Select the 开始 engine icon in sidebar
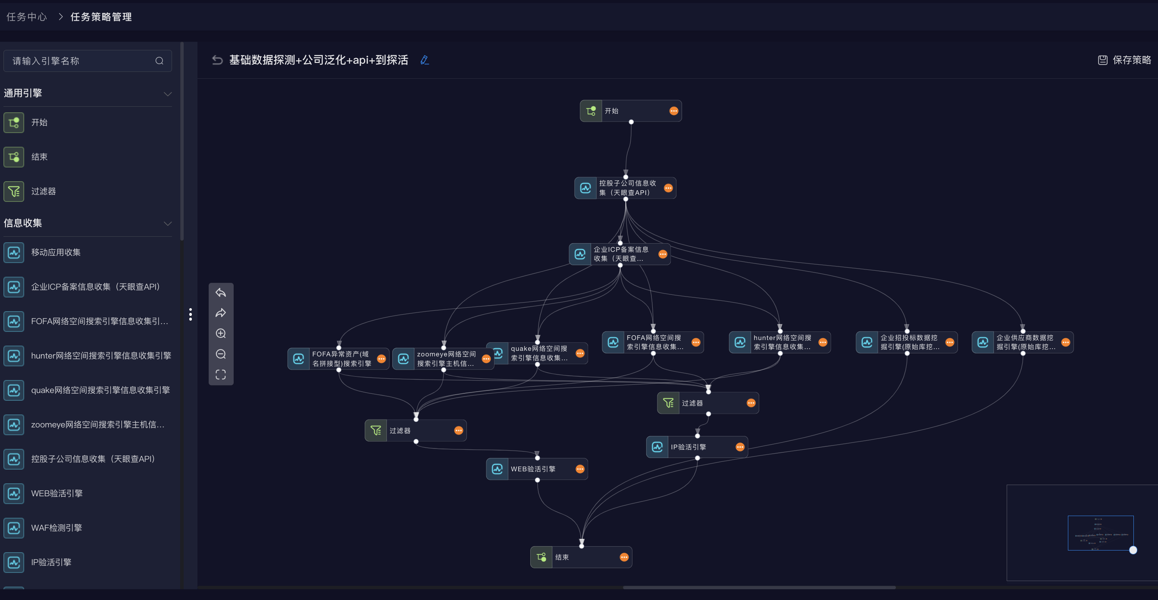The height and width of the screenshot is (600, 1158). pos(14,123)
